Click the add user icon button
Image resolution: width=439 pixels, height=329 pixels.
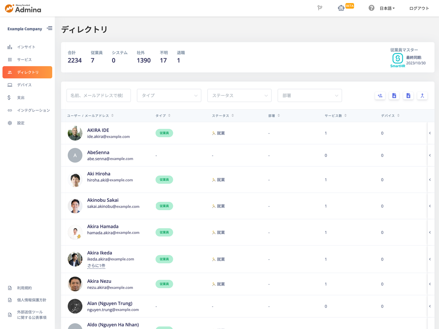coord(380,96)
